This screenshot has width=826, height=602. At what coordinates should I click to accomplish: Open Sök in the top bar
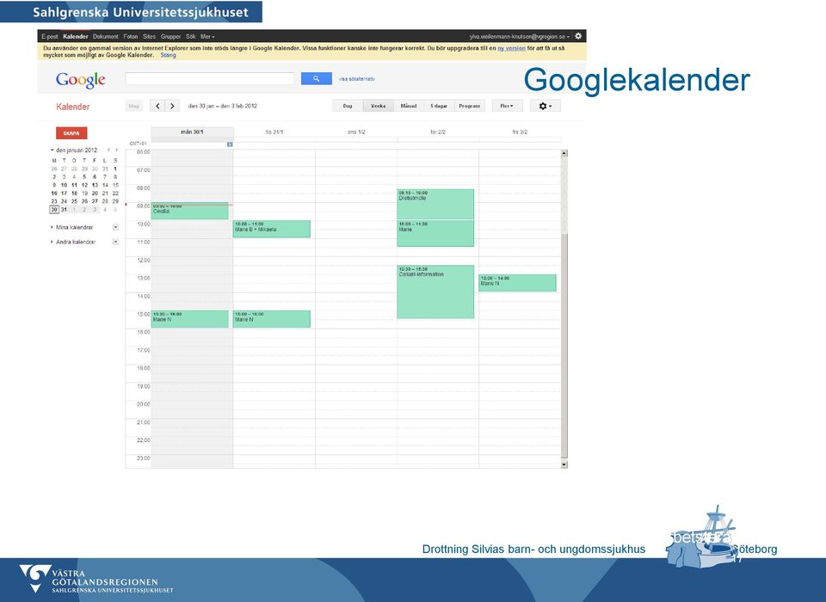191,37
